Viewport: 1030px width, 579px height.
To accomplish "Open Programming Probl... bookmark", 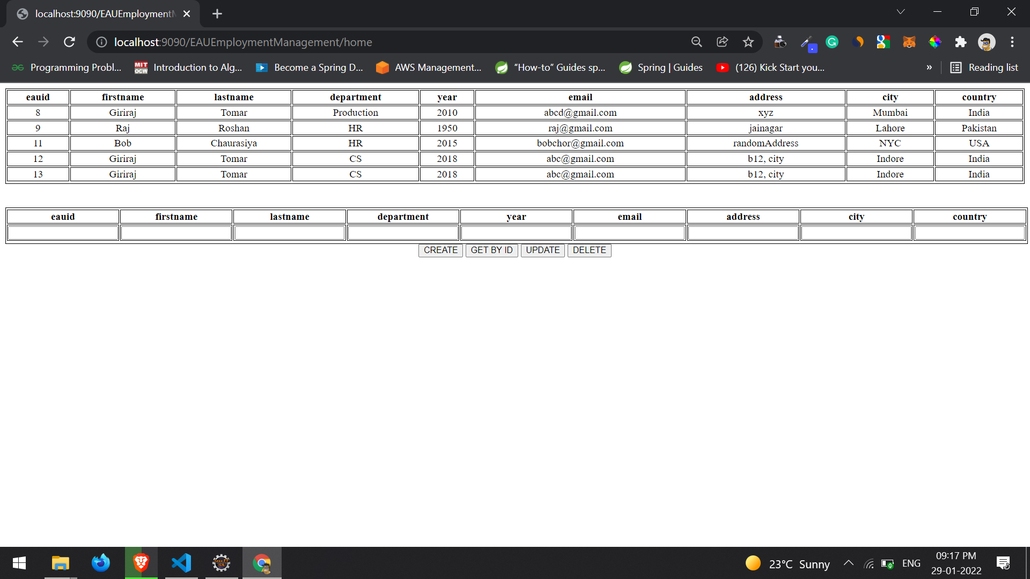I will point(67,68).
